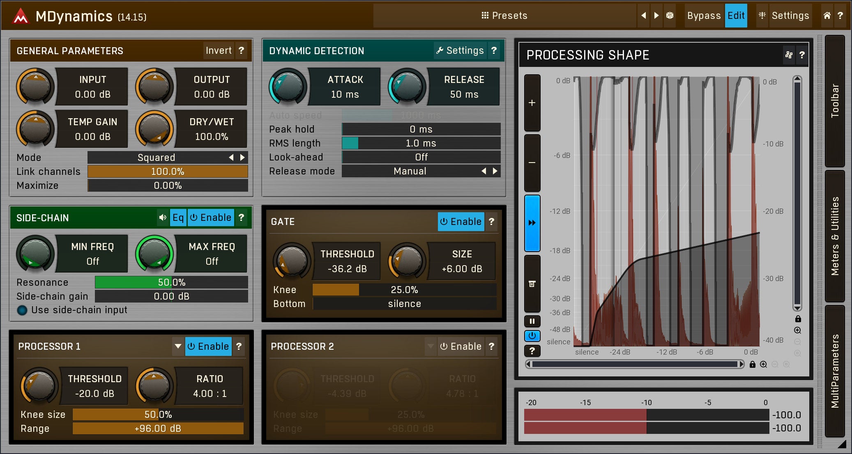Check Use side-chain input option
Viewport: 852px width, 454px height.
(x=22, y=310)
